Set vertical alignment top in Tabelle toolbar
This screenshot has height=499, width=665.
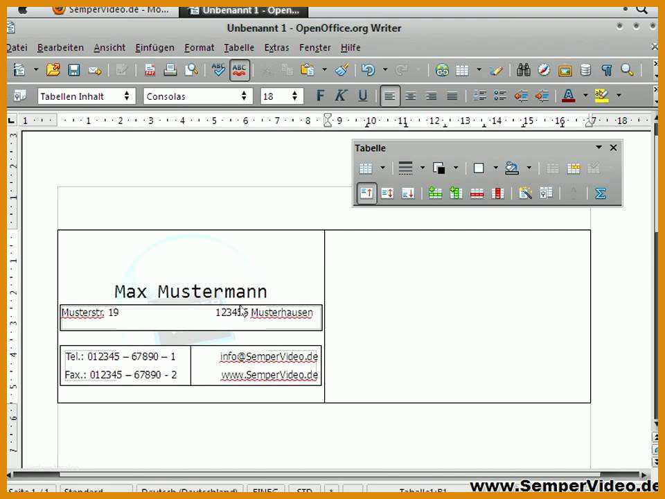[x=366, y=193]
